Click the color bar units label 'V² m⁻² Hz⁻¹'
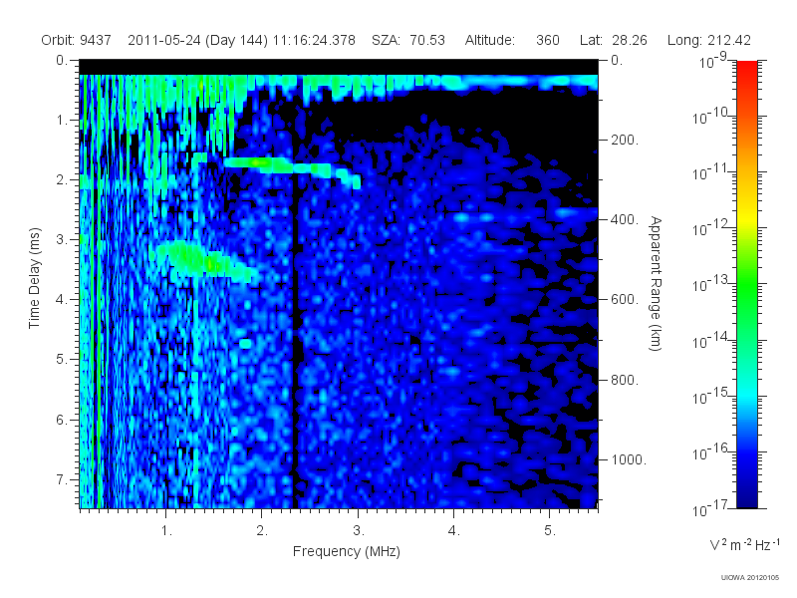The height and width of the screenshot is (598, 797). tap(744, 544)
